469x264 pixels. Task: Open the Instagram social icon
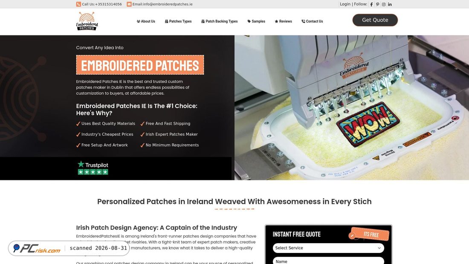tap(384, 5)
